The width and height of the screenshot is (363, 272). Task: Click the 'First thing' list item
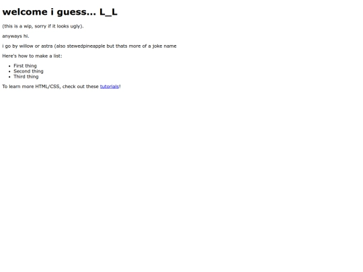25,66
